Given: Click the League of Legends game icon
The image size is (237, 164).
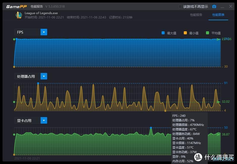Looking at the screenshot, I should click(19, 15).
